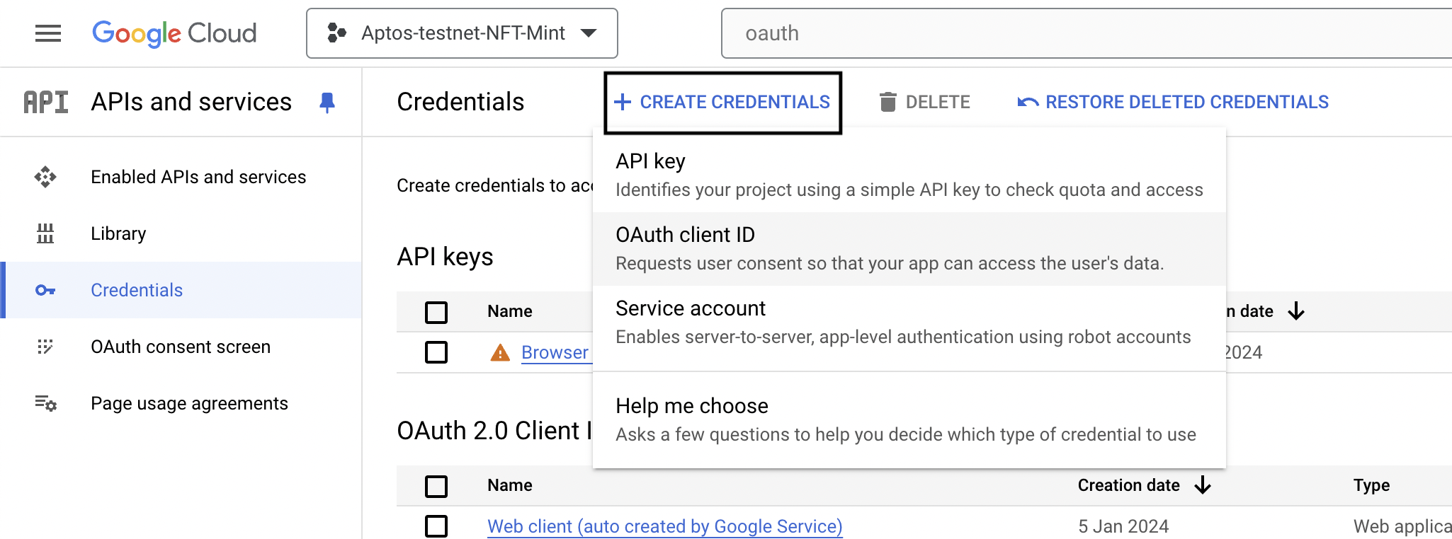Image resolution: width=1452 pixels, height=539 pixels.
Task: Click the Library icon in sidebar
Action: point(45,233)
